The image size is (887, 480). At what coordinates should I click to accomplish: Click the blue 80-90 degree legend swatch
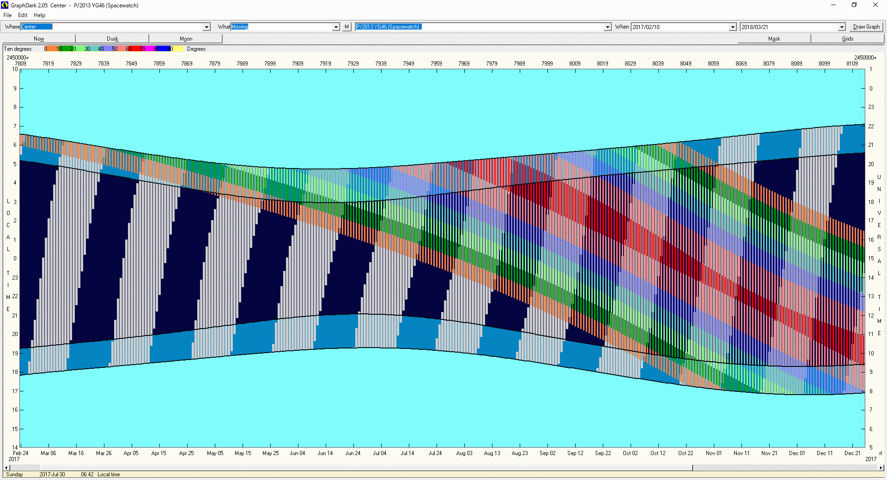[x=163, y=48]
